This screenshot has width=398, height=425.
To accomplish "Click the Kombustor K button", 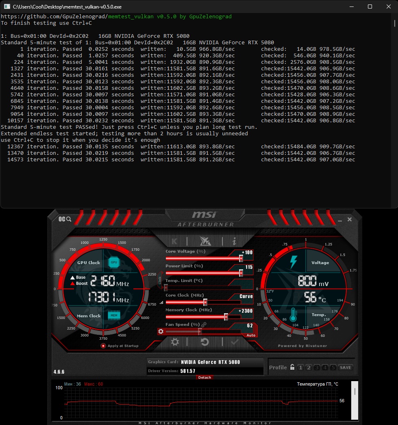I will click(x=174, y=241).
